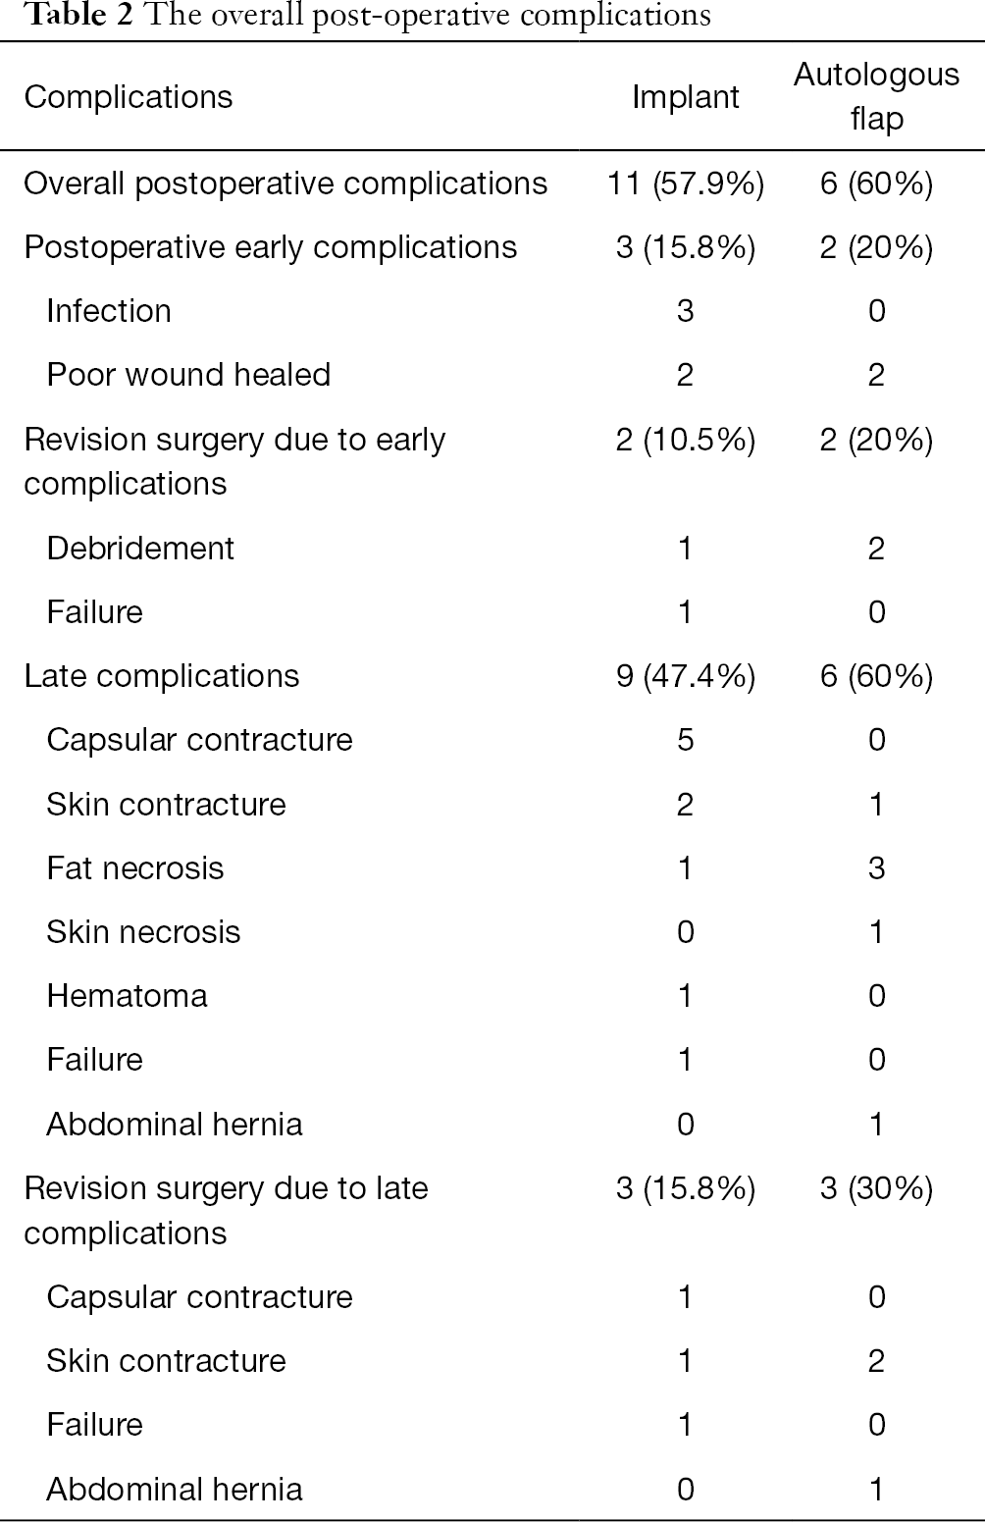
Task: Click the 2 (10.5%) implant revision value
Action: tap(686, 440)
